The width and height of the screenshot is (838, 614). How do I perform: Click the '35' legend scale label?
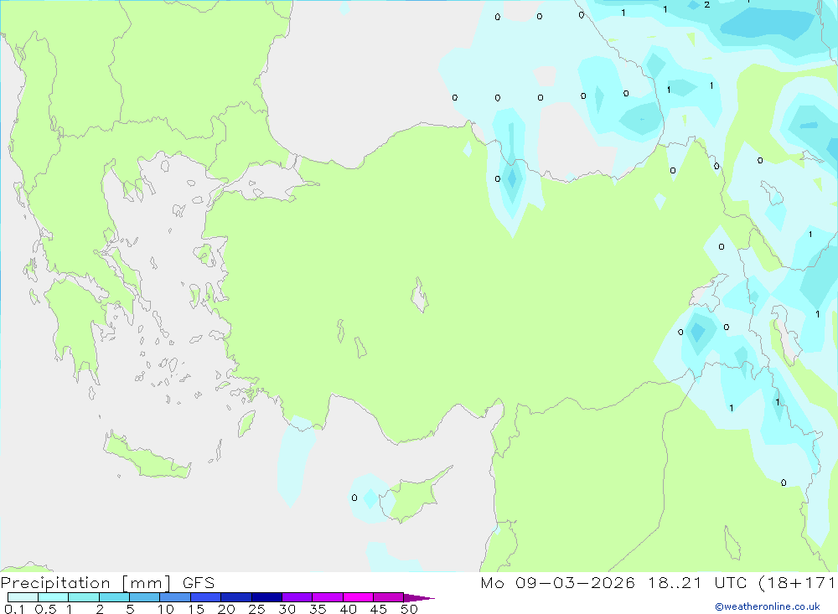(x=318, y=609)
